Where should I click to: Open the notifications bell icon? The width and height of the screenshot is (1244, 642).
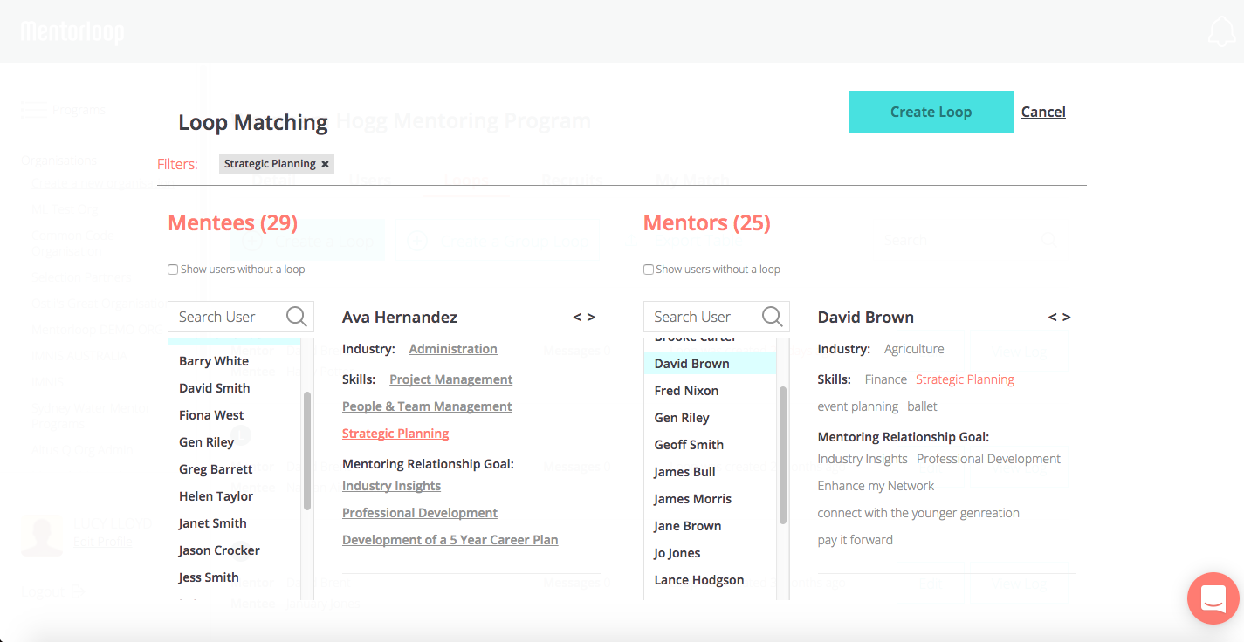click(x=1221, y=31)
